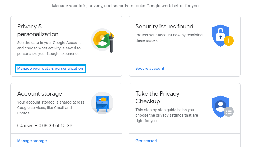Select the Take the Privacy Checkup heading
265x147 pixels.
157,98
